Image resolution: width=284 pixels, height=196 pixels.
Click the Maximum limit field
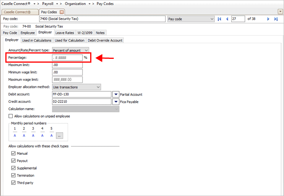[x=67, y=65]
